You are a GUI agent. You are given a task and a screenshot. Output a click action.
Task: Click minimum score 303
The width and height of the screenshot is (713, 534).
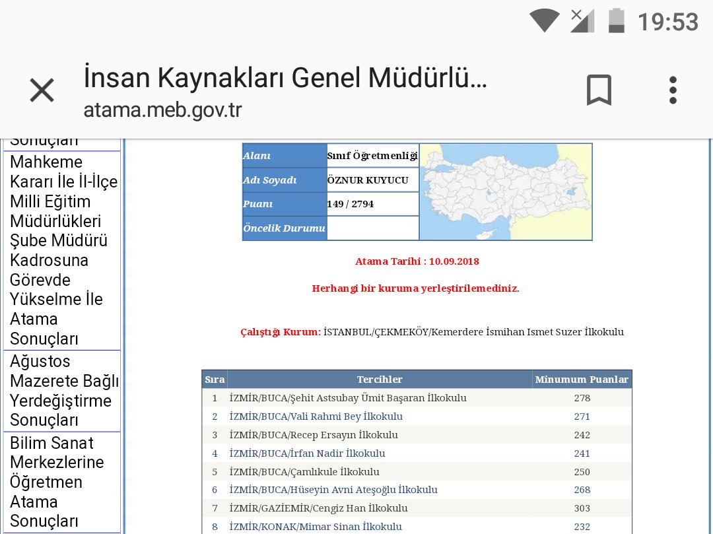click(x=582, y=508)
